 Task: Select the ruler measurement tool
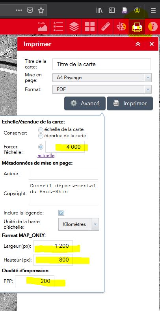click(106, 27)
